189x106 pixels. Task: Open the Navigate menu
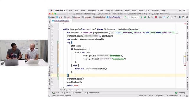tap(92, 11)
